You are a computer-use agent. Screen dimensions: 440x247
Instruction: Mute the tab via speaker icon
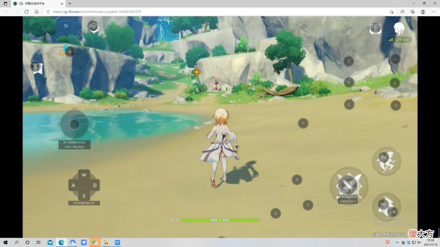click(x=21, y=3)
